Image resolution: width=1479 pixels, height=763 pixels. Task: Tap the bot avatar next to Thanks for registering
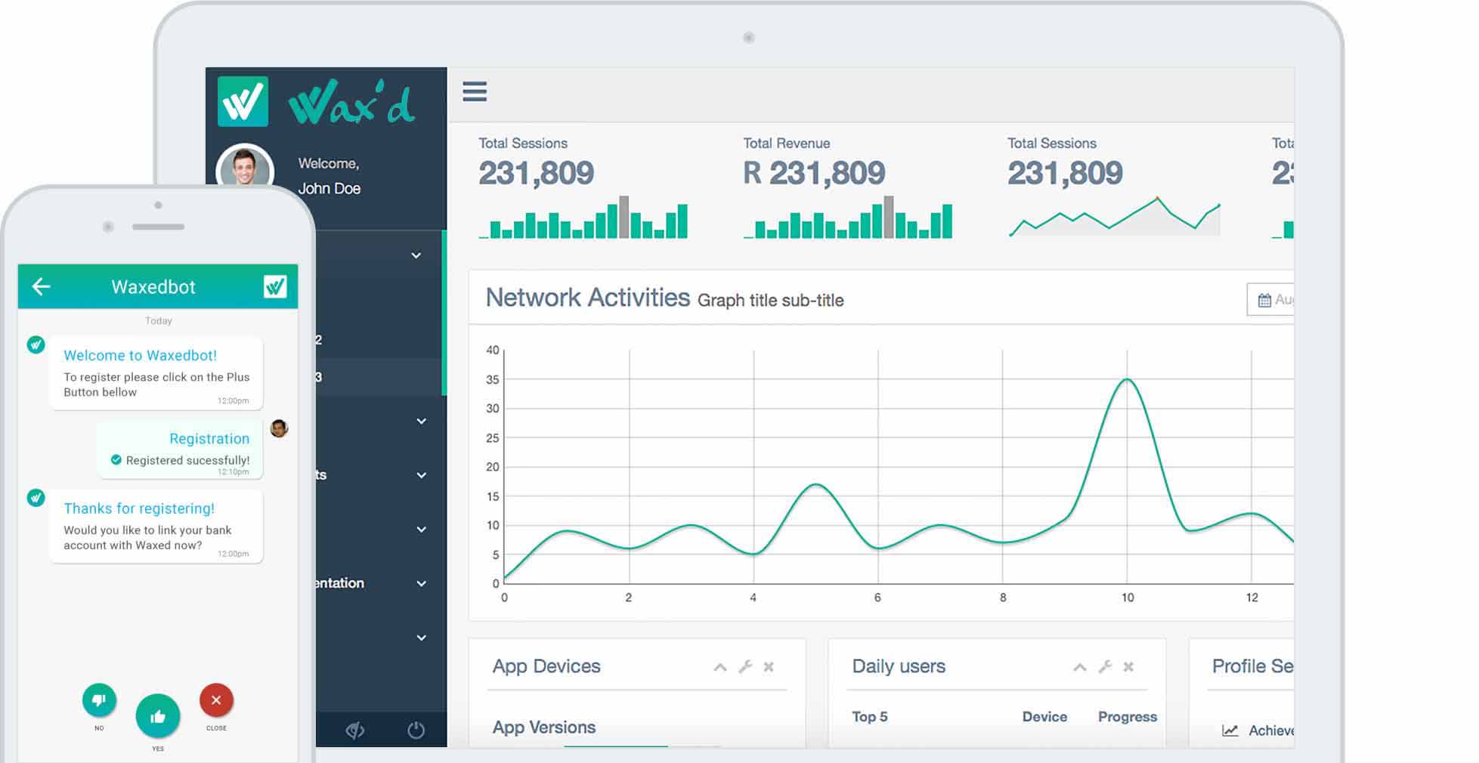pos(36,498)
